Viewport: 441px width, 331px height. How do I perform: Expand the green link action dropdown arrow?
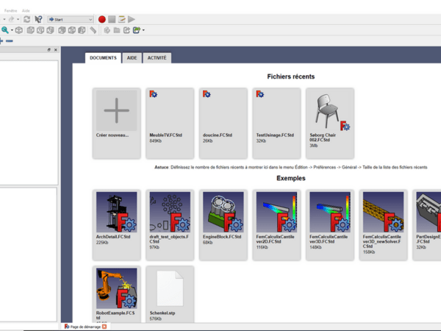pyautogui.click(x=143, y=31)
